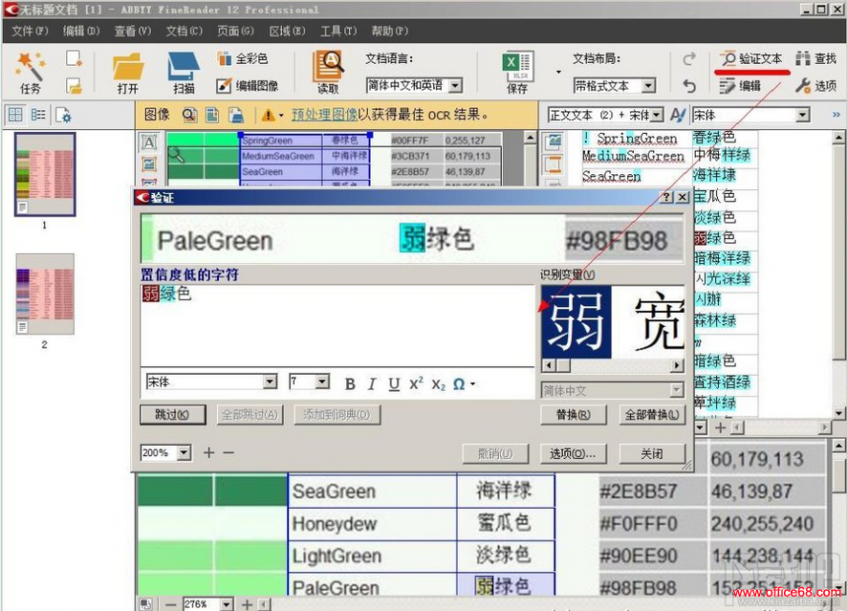Click the recognition variants horizontal scrollbar
Screen dimensions: 848x611
point(612,366)
